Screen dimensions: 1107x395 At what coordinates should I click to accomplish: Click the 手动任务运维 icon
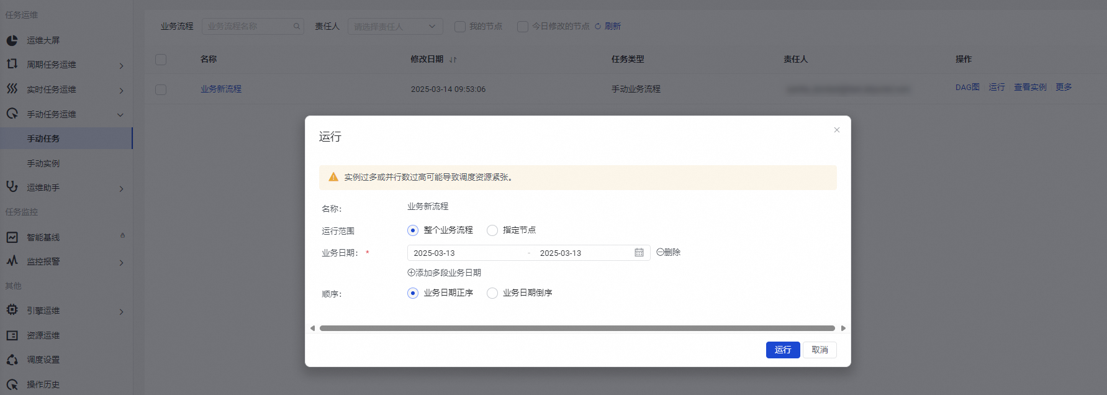(x=12, y=114)
